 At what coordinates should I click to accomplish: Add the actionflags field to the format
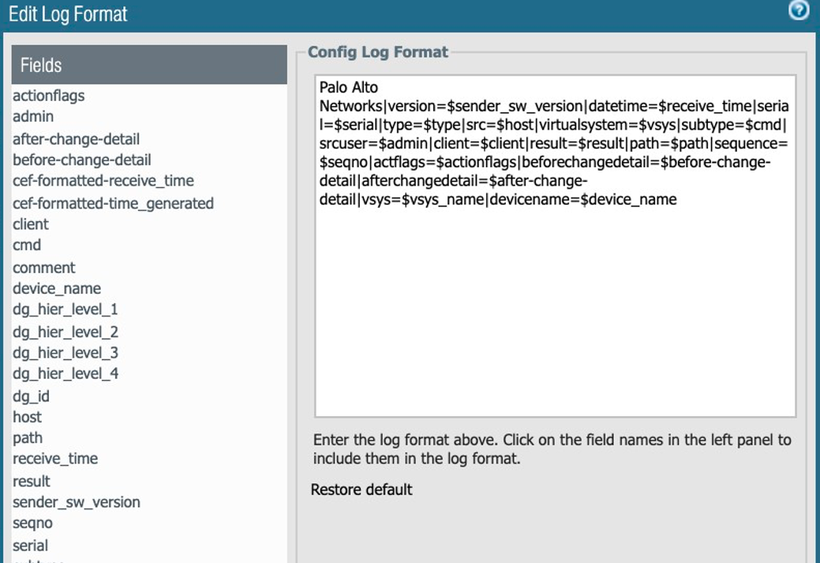pyautogui.click(x=49, y=96)
